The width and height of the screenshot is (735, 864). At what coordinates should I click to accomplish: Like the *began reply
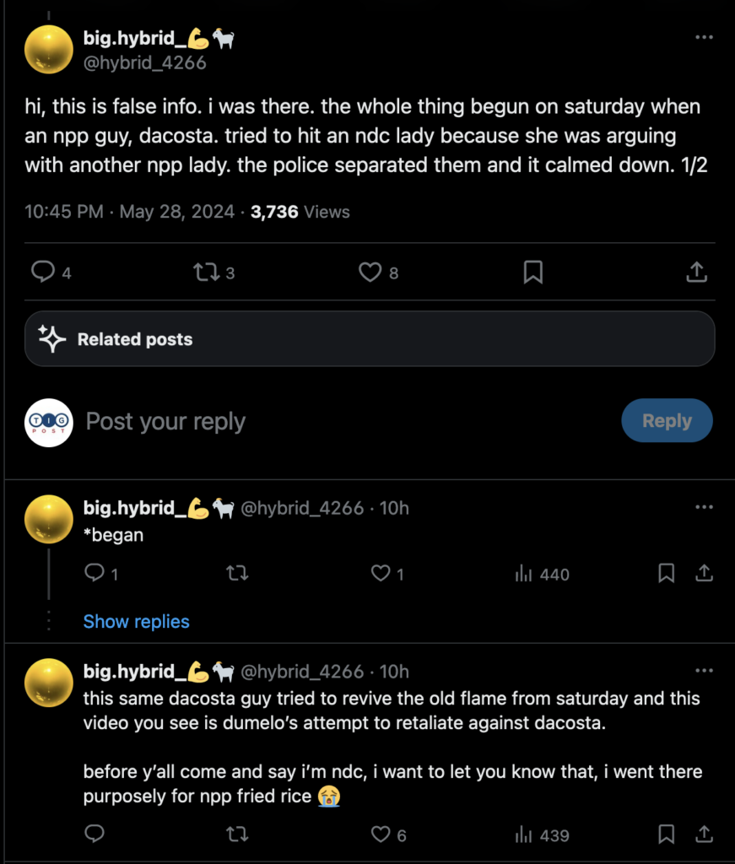point(381,574)
